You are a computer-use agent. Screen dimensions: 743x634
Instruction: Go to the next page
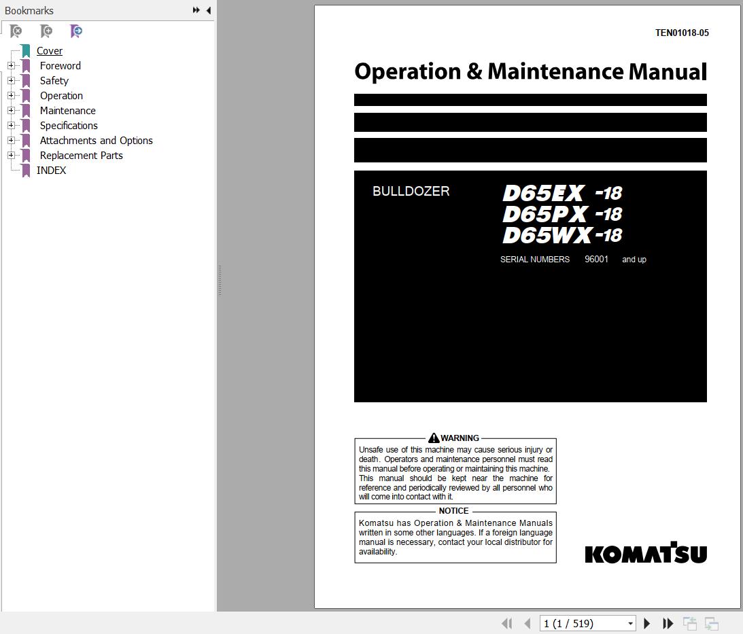click(646, 624)
